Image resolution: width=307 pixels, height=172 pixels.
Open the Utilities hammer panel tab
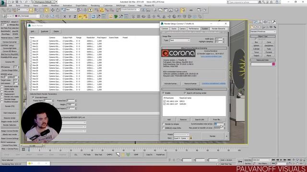click(x=274, y=22)
